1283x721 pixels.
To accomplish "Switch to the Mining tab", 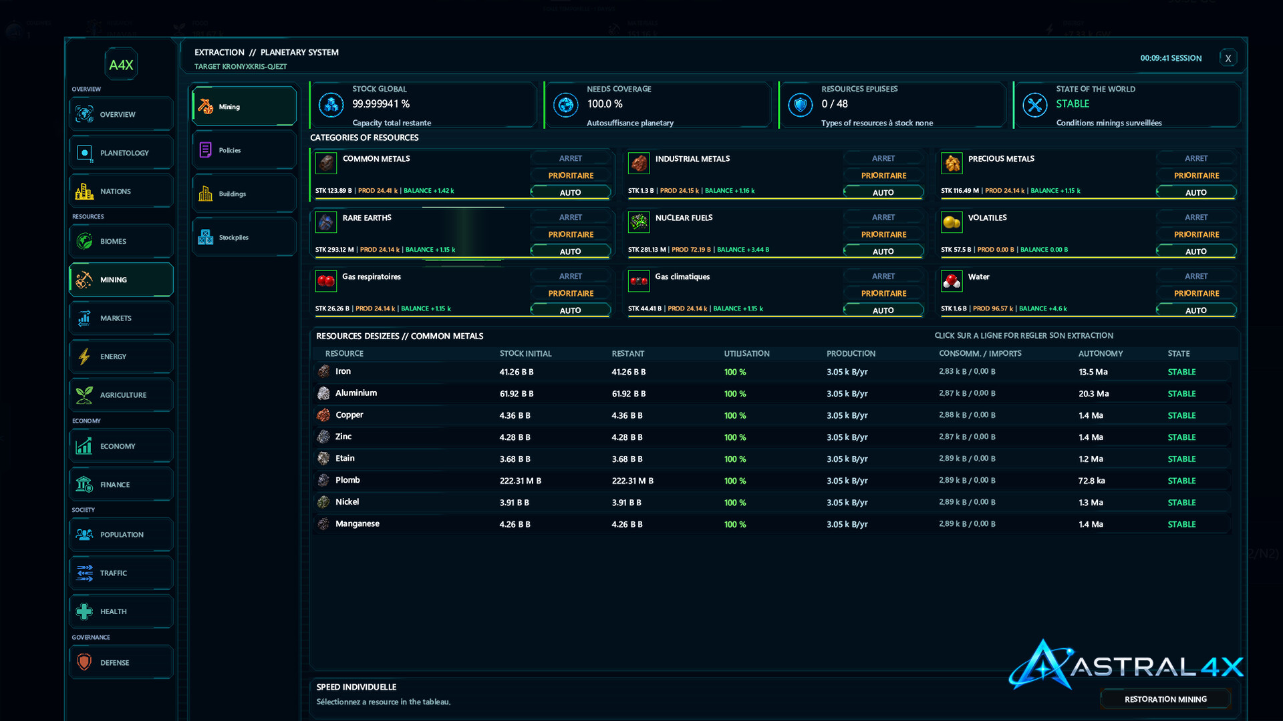I will 245,106.
